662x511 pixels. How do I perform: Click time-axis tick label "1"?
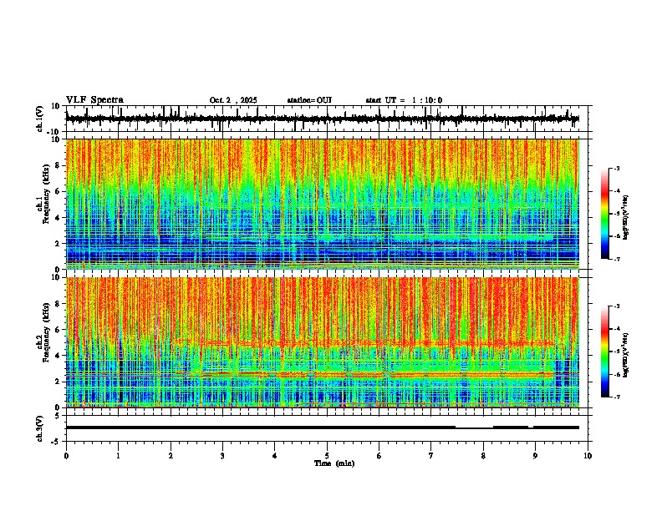coord(118,456)
